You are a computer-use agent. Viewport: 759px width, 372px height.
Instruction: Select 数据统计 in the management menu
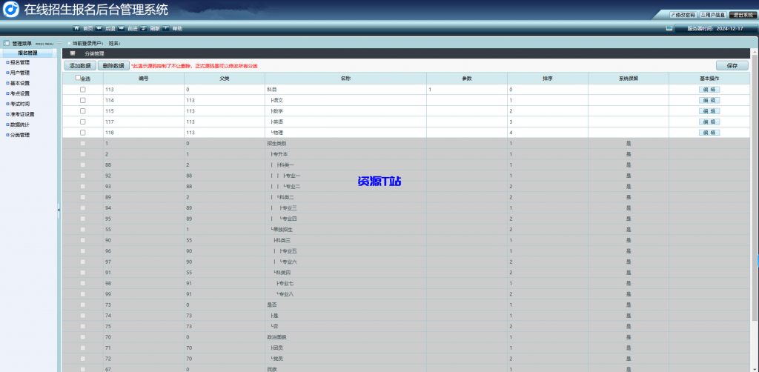click(x=20, y=125)
